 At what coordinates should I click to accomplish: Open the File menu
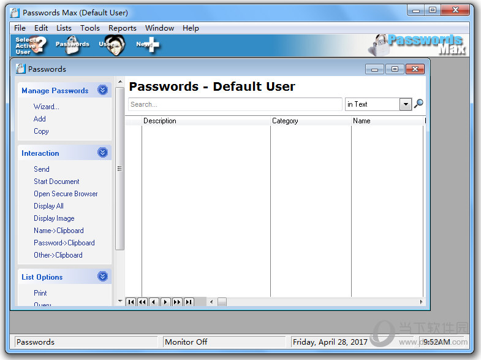point(20,28)
